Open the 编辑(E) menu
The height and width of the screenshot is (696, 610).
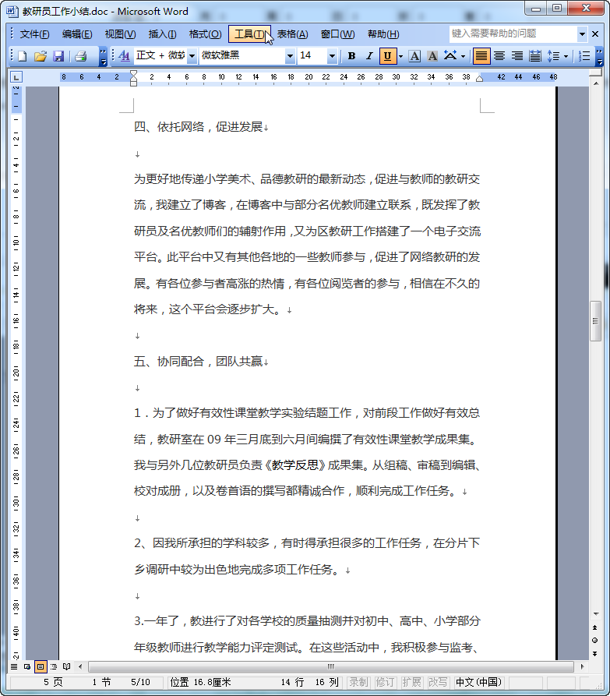(77, 34)
